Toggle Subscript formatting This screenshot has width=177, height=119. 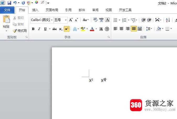61,29
